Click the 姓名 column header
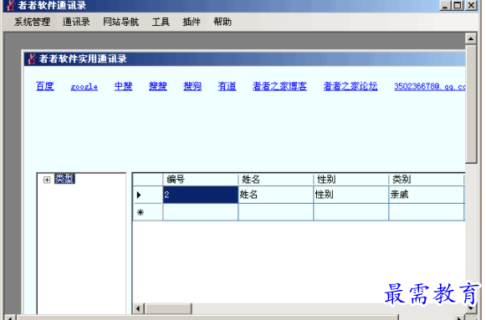The width and height of the screenshot is (486, 320). click(x=275, y=180)
